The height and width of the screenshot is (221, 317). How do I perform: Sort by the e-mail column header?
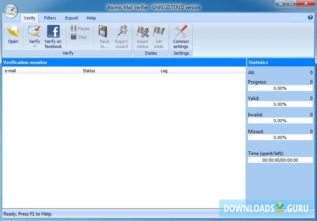click(x=41, y=71)
